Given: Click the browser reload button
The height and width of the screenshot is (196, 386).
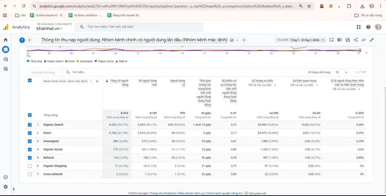Looking at the screenshot, I should coord(23,6).
